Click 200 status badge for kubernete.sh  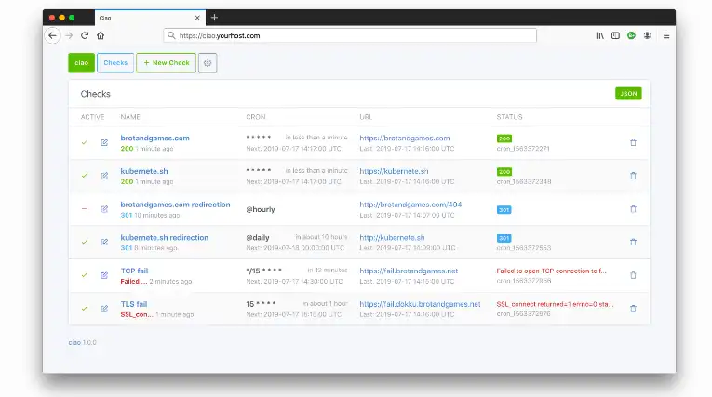pos(504,171)
